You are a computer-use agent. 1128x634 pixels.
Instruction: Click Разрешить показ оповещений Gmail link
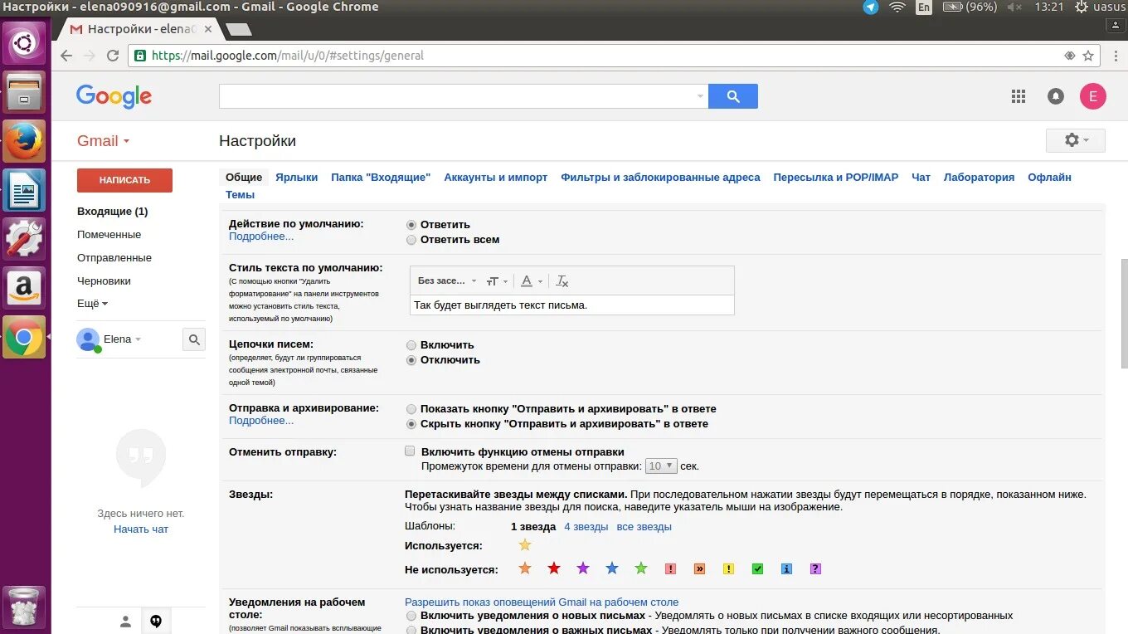click(x=542, y=602)
